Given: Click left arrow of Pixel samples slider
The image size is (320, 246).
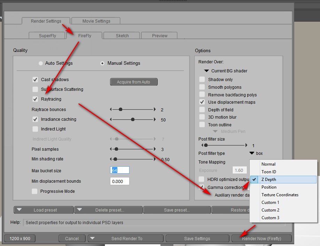Looking at the screenshot, I should point(111,149).
